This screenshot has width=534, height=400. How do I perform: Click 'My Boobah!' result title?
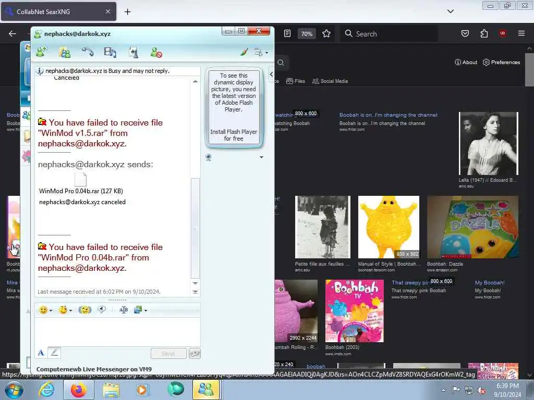[x=490, y=283]
